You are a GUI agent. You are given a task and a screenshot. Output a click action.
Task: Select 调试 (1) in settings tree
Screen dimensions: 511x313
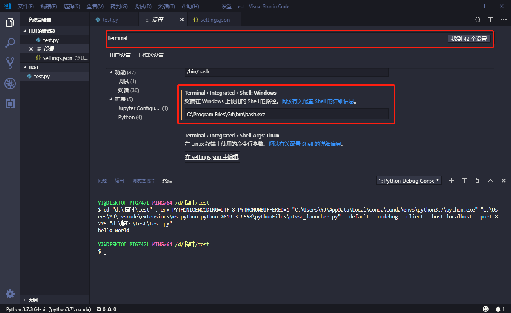(x=127, y=81)
